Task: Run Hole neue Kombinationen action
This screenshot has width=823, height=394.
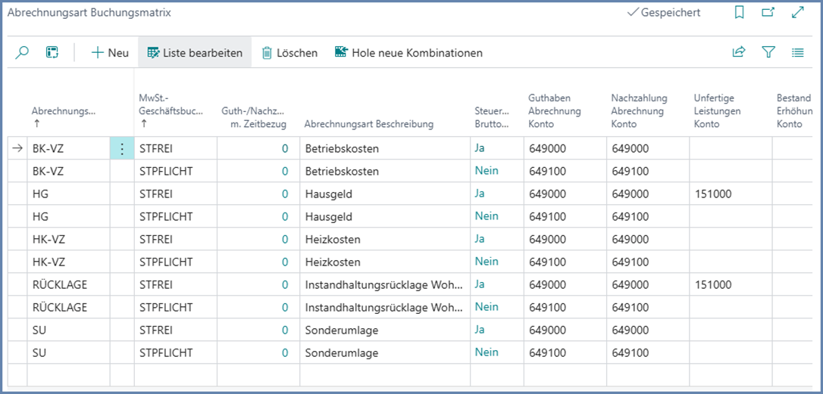Action: (x=408, y=53)
